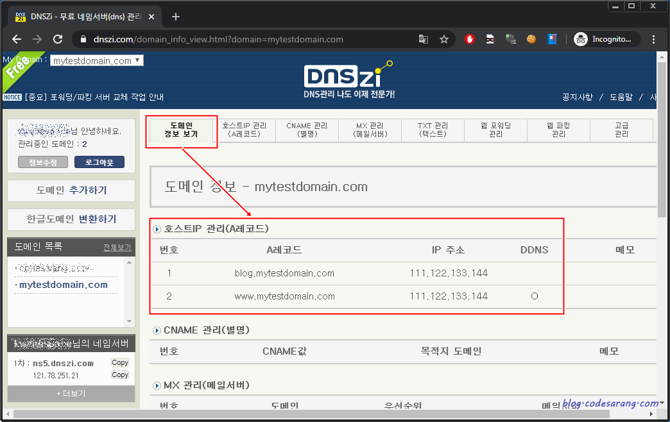Viewport: 670px width, 422px height.
Task: Open Chrome three-dot menu
Action: (653, 39)
